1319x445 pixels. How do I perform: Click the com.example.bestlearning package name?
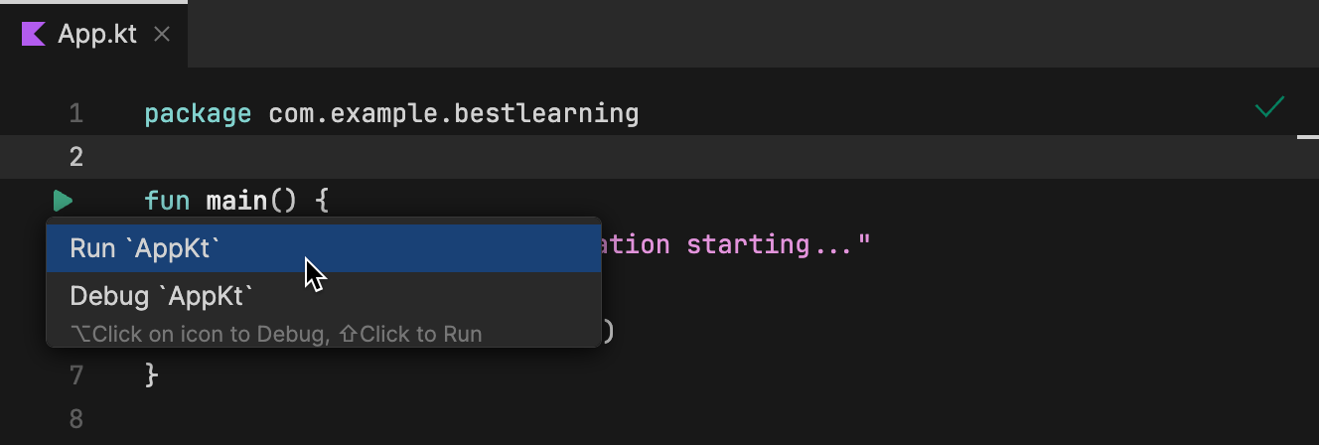pyautogui.click(x=453, y=114)
